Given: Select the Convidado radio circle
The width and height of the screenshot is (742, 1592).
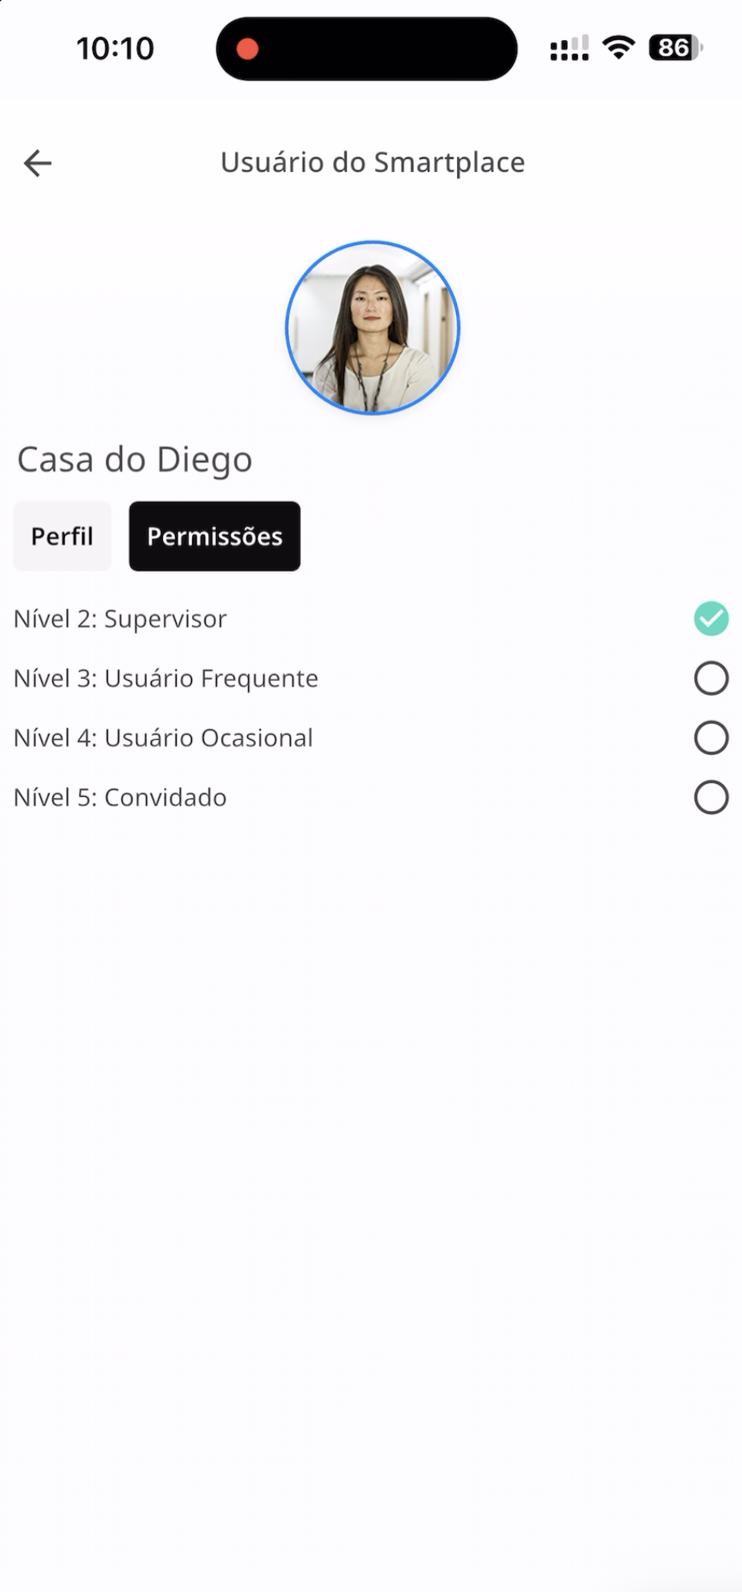Looking at the screenshot, I should pyautogui.click(x=711, y=797).
